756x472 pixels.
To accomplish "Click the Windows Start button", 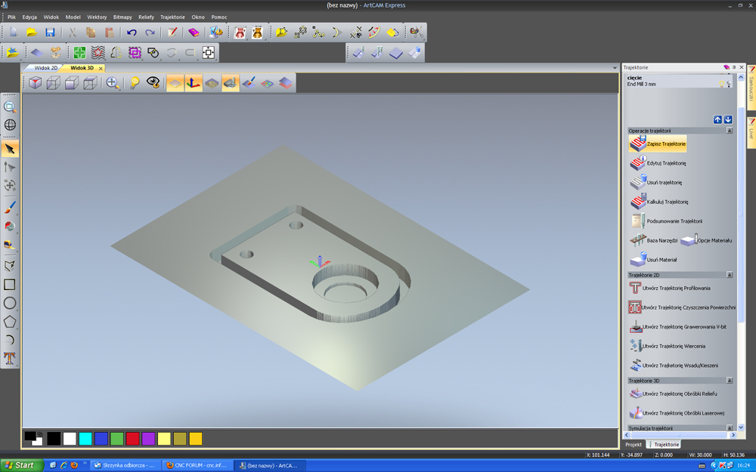I will (21, 465).
